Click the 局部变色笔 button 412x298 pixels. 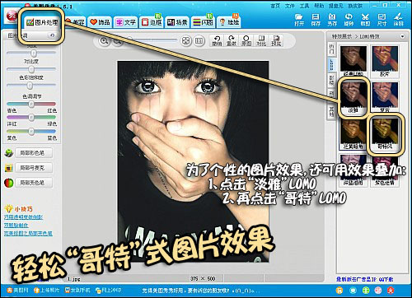[x=34, y=183]
